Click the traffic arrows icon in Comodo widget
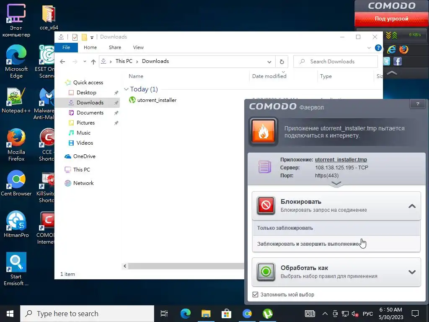 click(392, 35)
